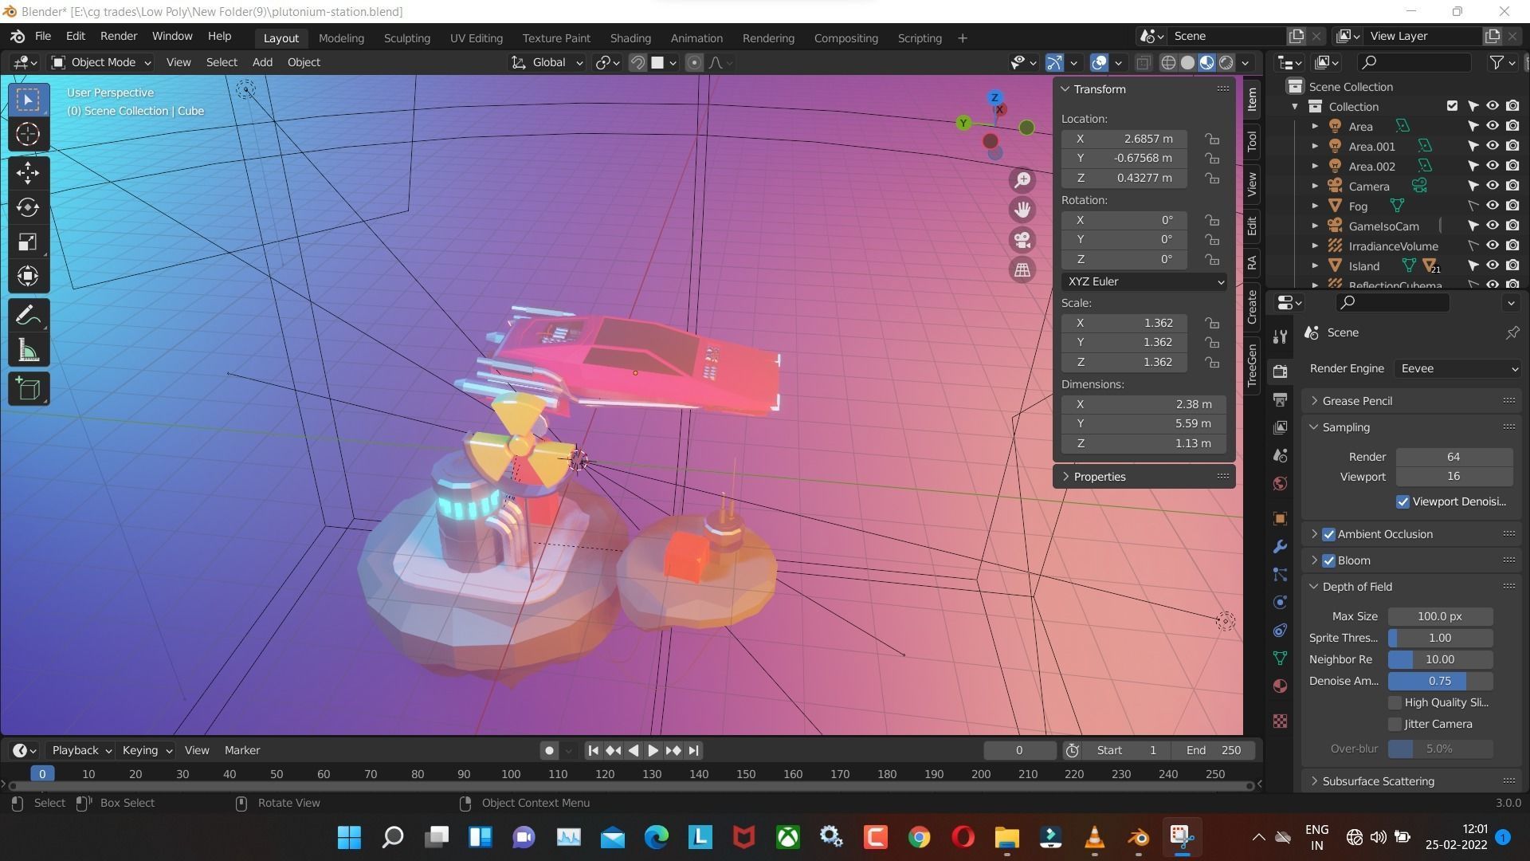This screenshot has height=861, width=1530.
Task: Toggle X-ray view icon
Action: click(x=1143, y=62)
